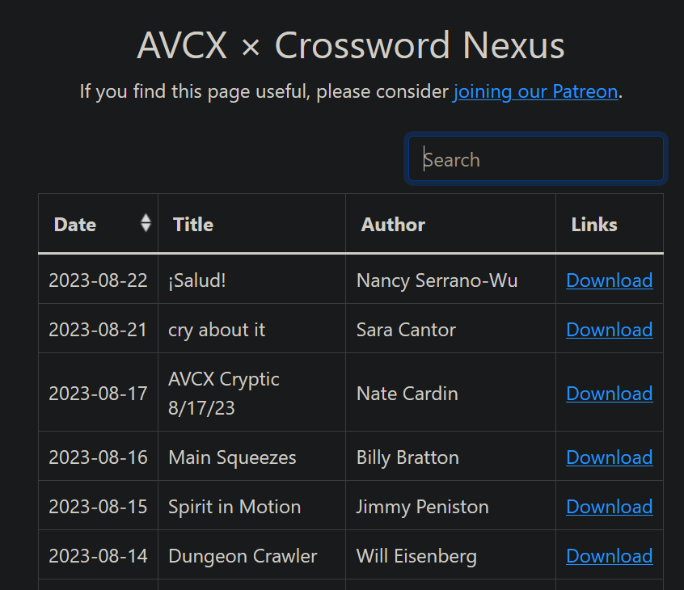The image size is (684, 590).
Task: Click the sort arrows beside the Date header
Action: point(145,222)
